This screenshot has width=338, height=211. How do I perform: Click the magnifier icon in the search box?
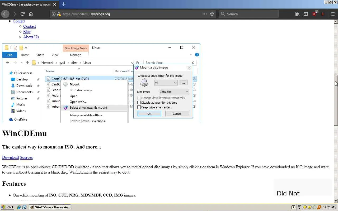[x=223, y=14]
